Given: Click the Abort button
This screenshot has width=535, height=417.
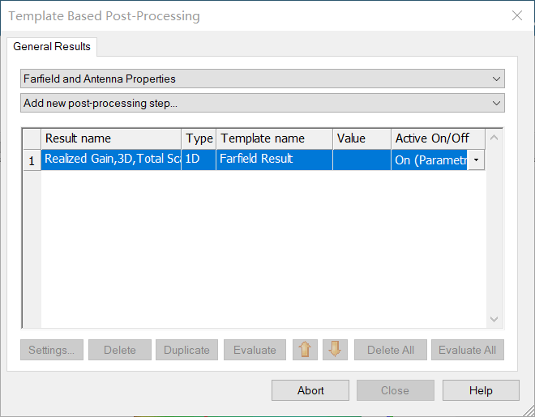Looking at the screenshot, I should pyautogui.click(x=310, y=390).
